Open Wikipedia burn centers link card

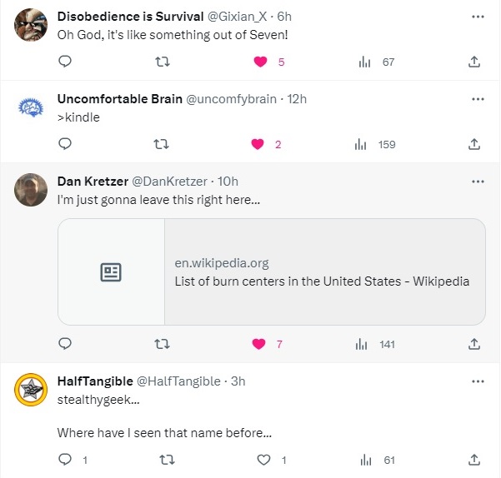(272, 271)
